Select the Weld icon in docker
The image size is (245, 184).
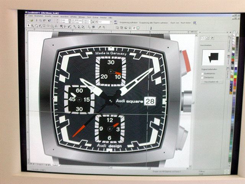pyautogui.click(x=203, y=38)
